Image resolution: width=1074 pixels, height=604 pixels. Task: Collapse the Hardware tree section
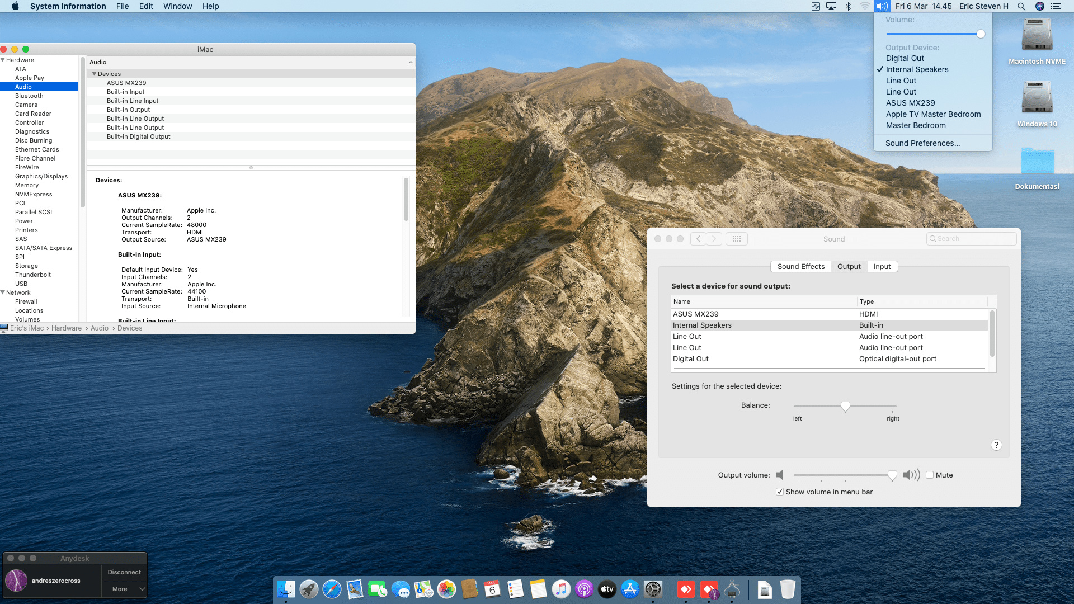3,60
